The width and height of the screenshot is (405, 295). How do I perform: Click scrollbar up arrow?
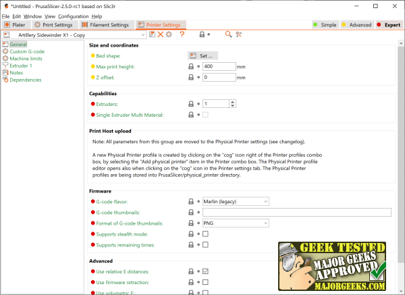coord(401,43)
